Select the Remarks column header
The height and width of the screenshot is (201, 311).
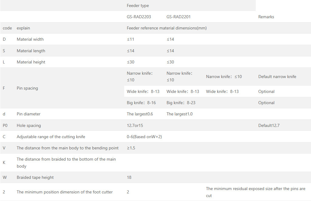[266, 17]
